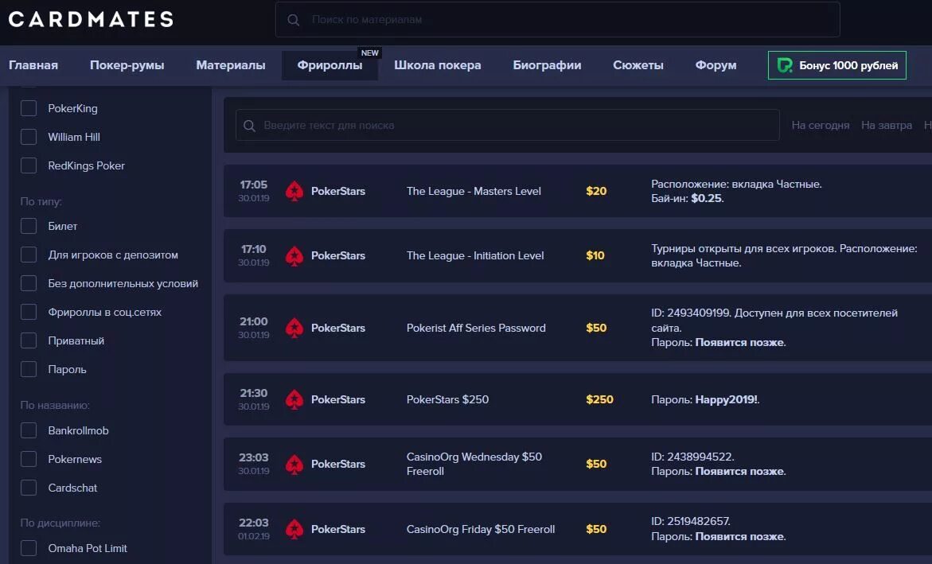Open the Материалы menu
The width and height of the screenshot is (932, 564).
(x=231, y=65)
